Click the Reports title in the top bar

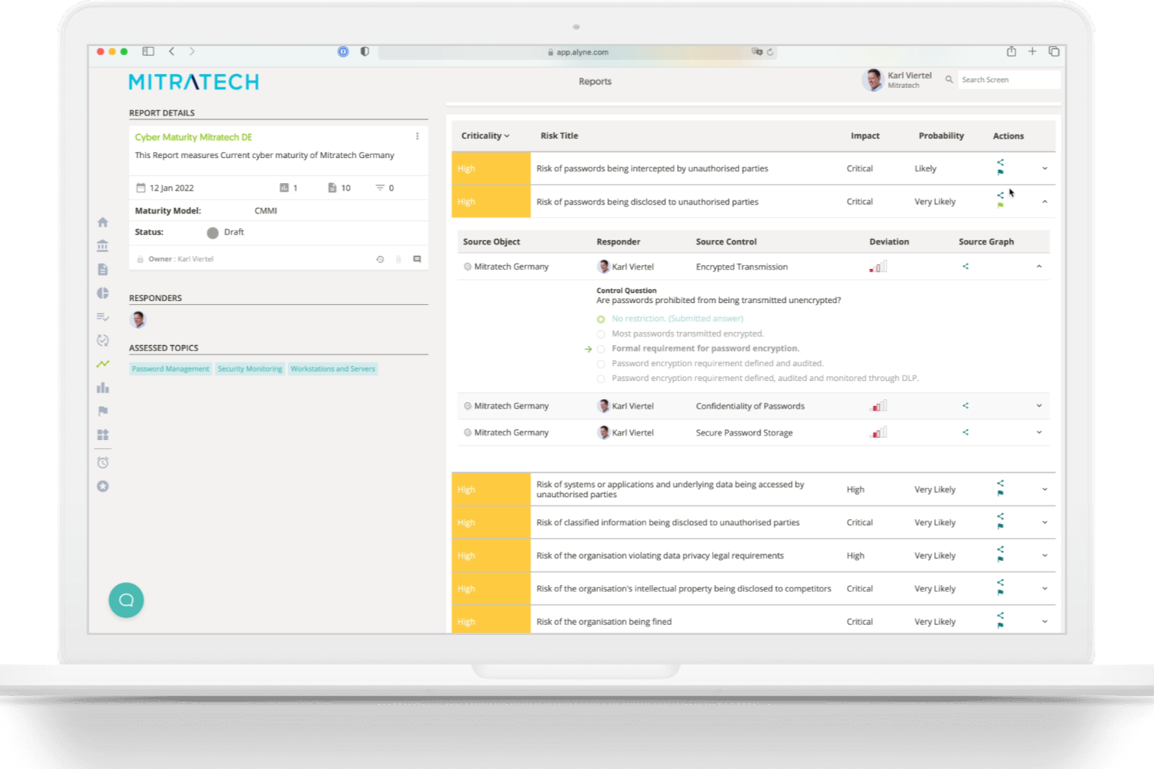point(596,81)
